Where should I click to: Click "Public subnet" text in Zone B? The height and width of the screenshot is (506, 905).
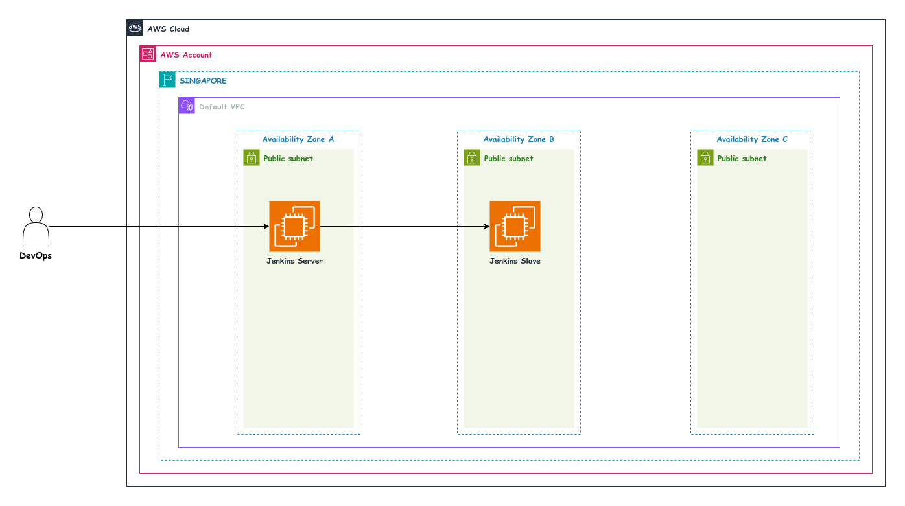pos(508,159)
